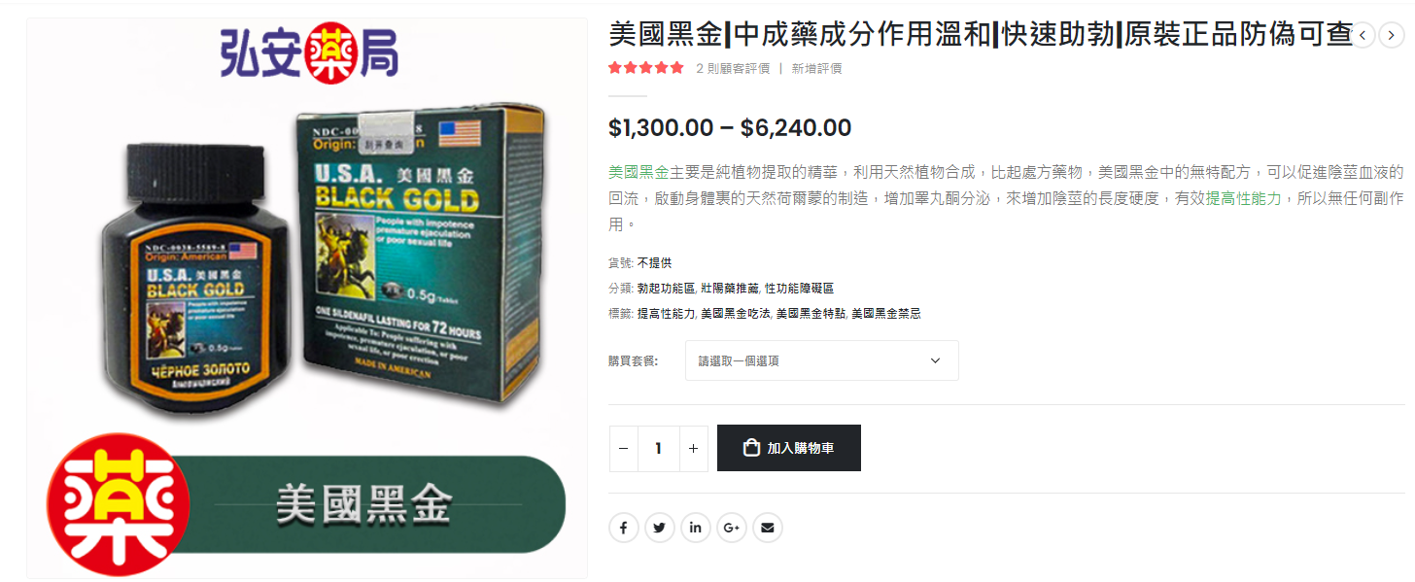Enlarge the Black Gold product image

click(307, 298)
